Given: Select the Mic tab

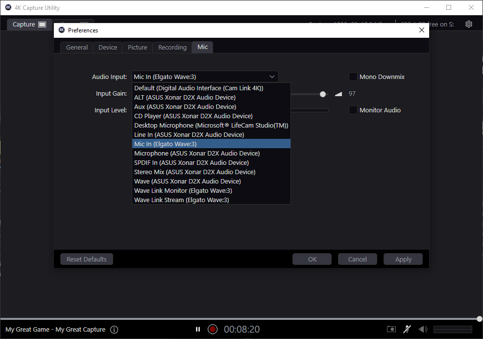Looking at the screenshot, I should point(202,47).
